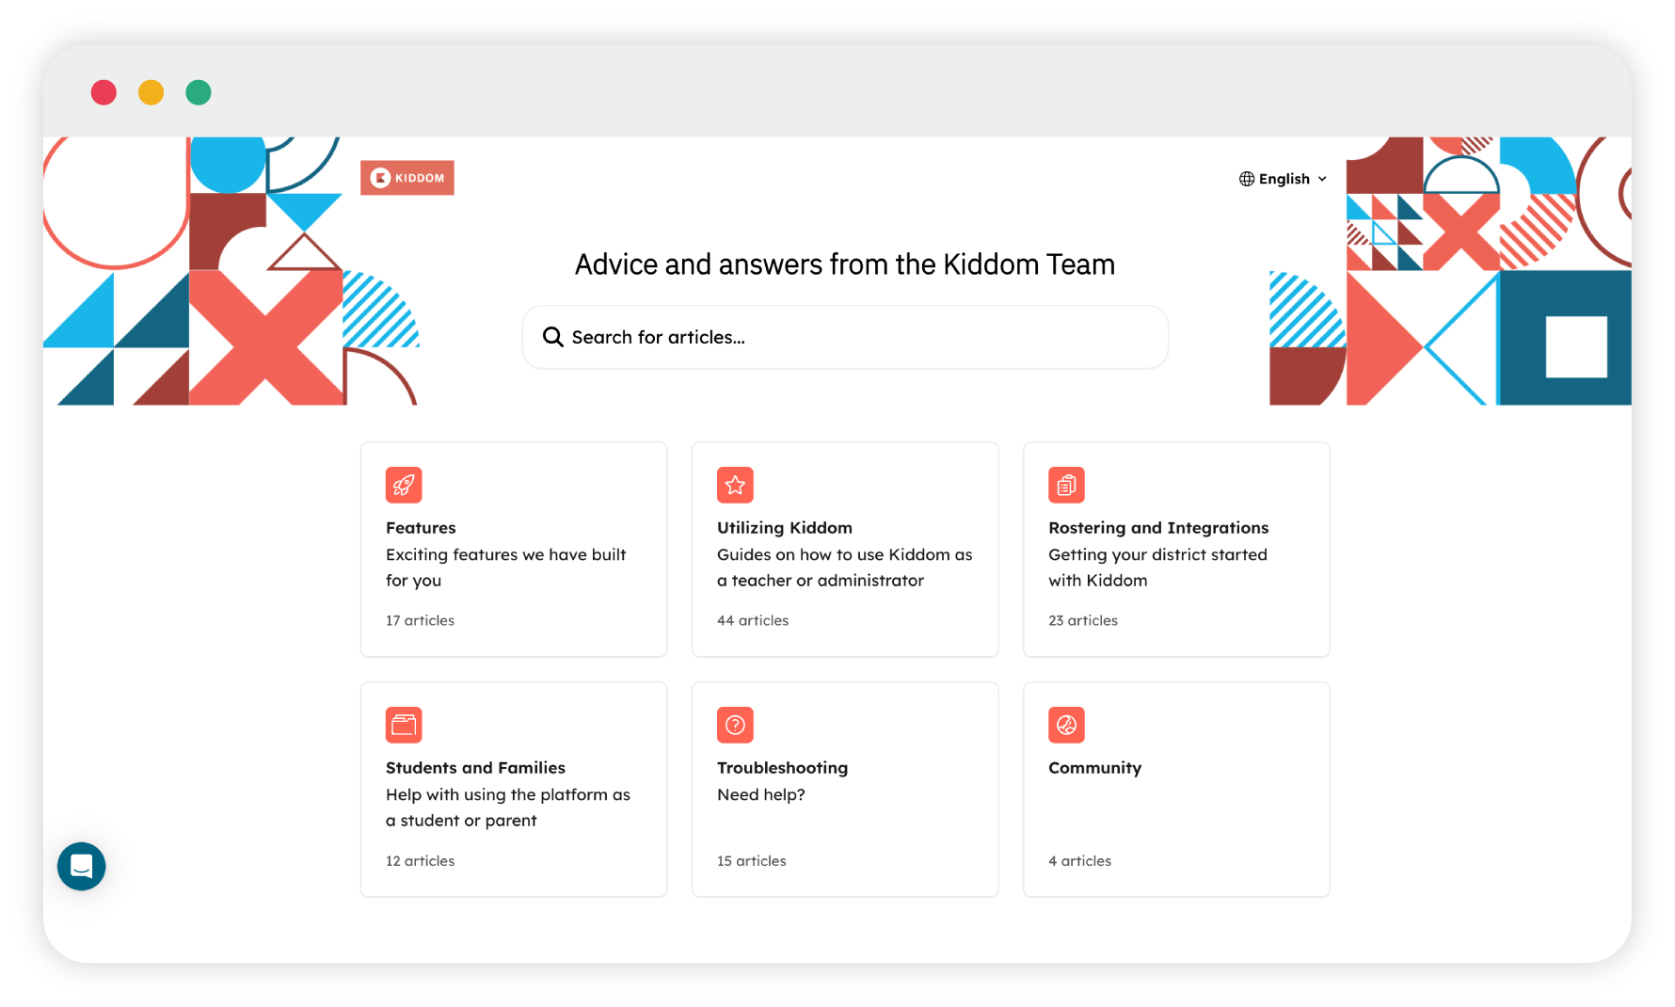This screenshot has width=1675, height=1007.
Task: Click the Community collection icon
Action: tap(1066, 725)
